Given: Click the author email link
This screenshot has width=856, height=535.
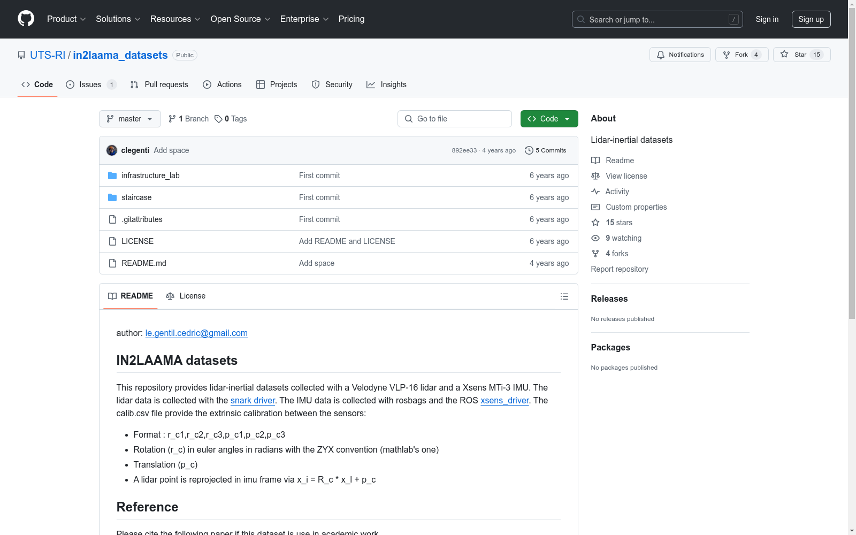Looking at the screenshot, I should tap(196, 333).
